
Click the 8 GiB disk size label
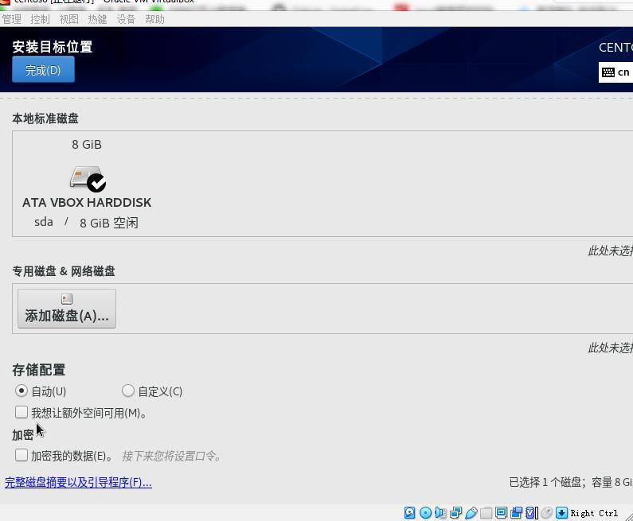tap(87, 144)
